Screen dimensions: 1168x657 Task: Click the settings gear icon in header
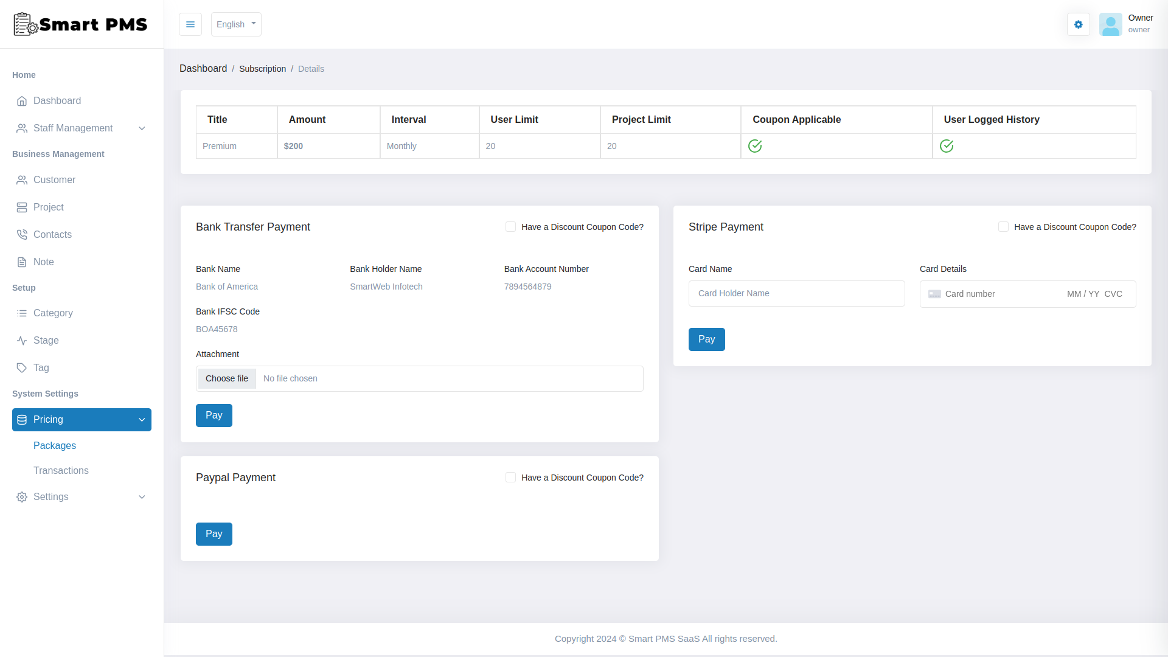coord(1079,24)
